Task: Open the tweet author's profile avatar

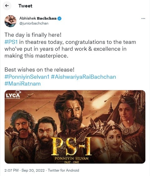Action: 11,21
